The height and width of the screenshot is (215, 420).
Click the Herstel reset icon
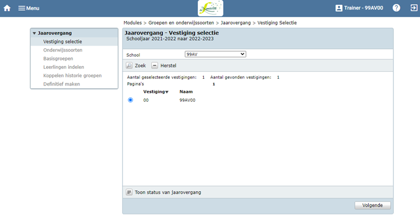pos(154,66)
